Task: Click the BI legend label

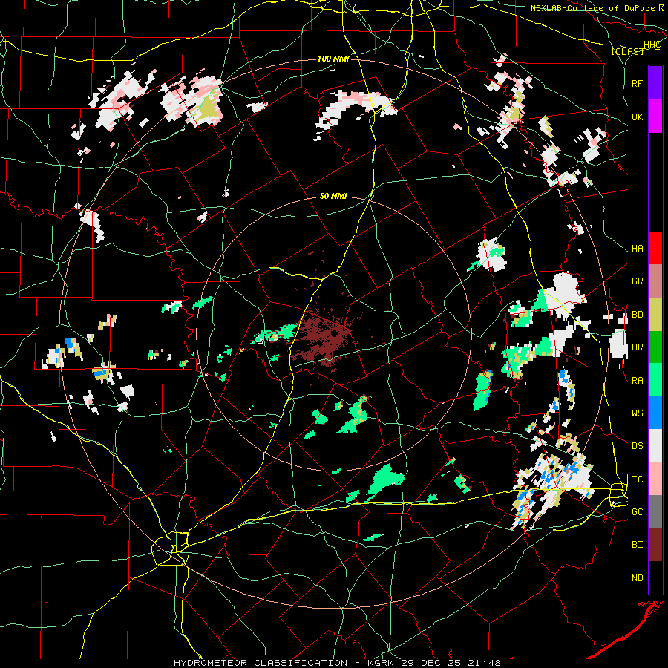Action: (x=637, y=545)
